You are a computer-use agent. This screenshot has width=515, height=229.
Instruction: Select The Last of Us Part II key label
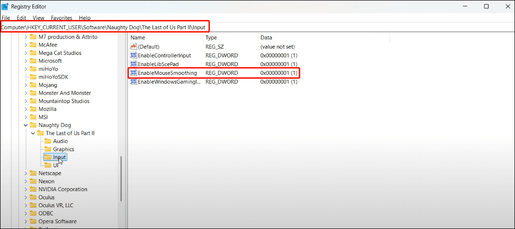70,133
